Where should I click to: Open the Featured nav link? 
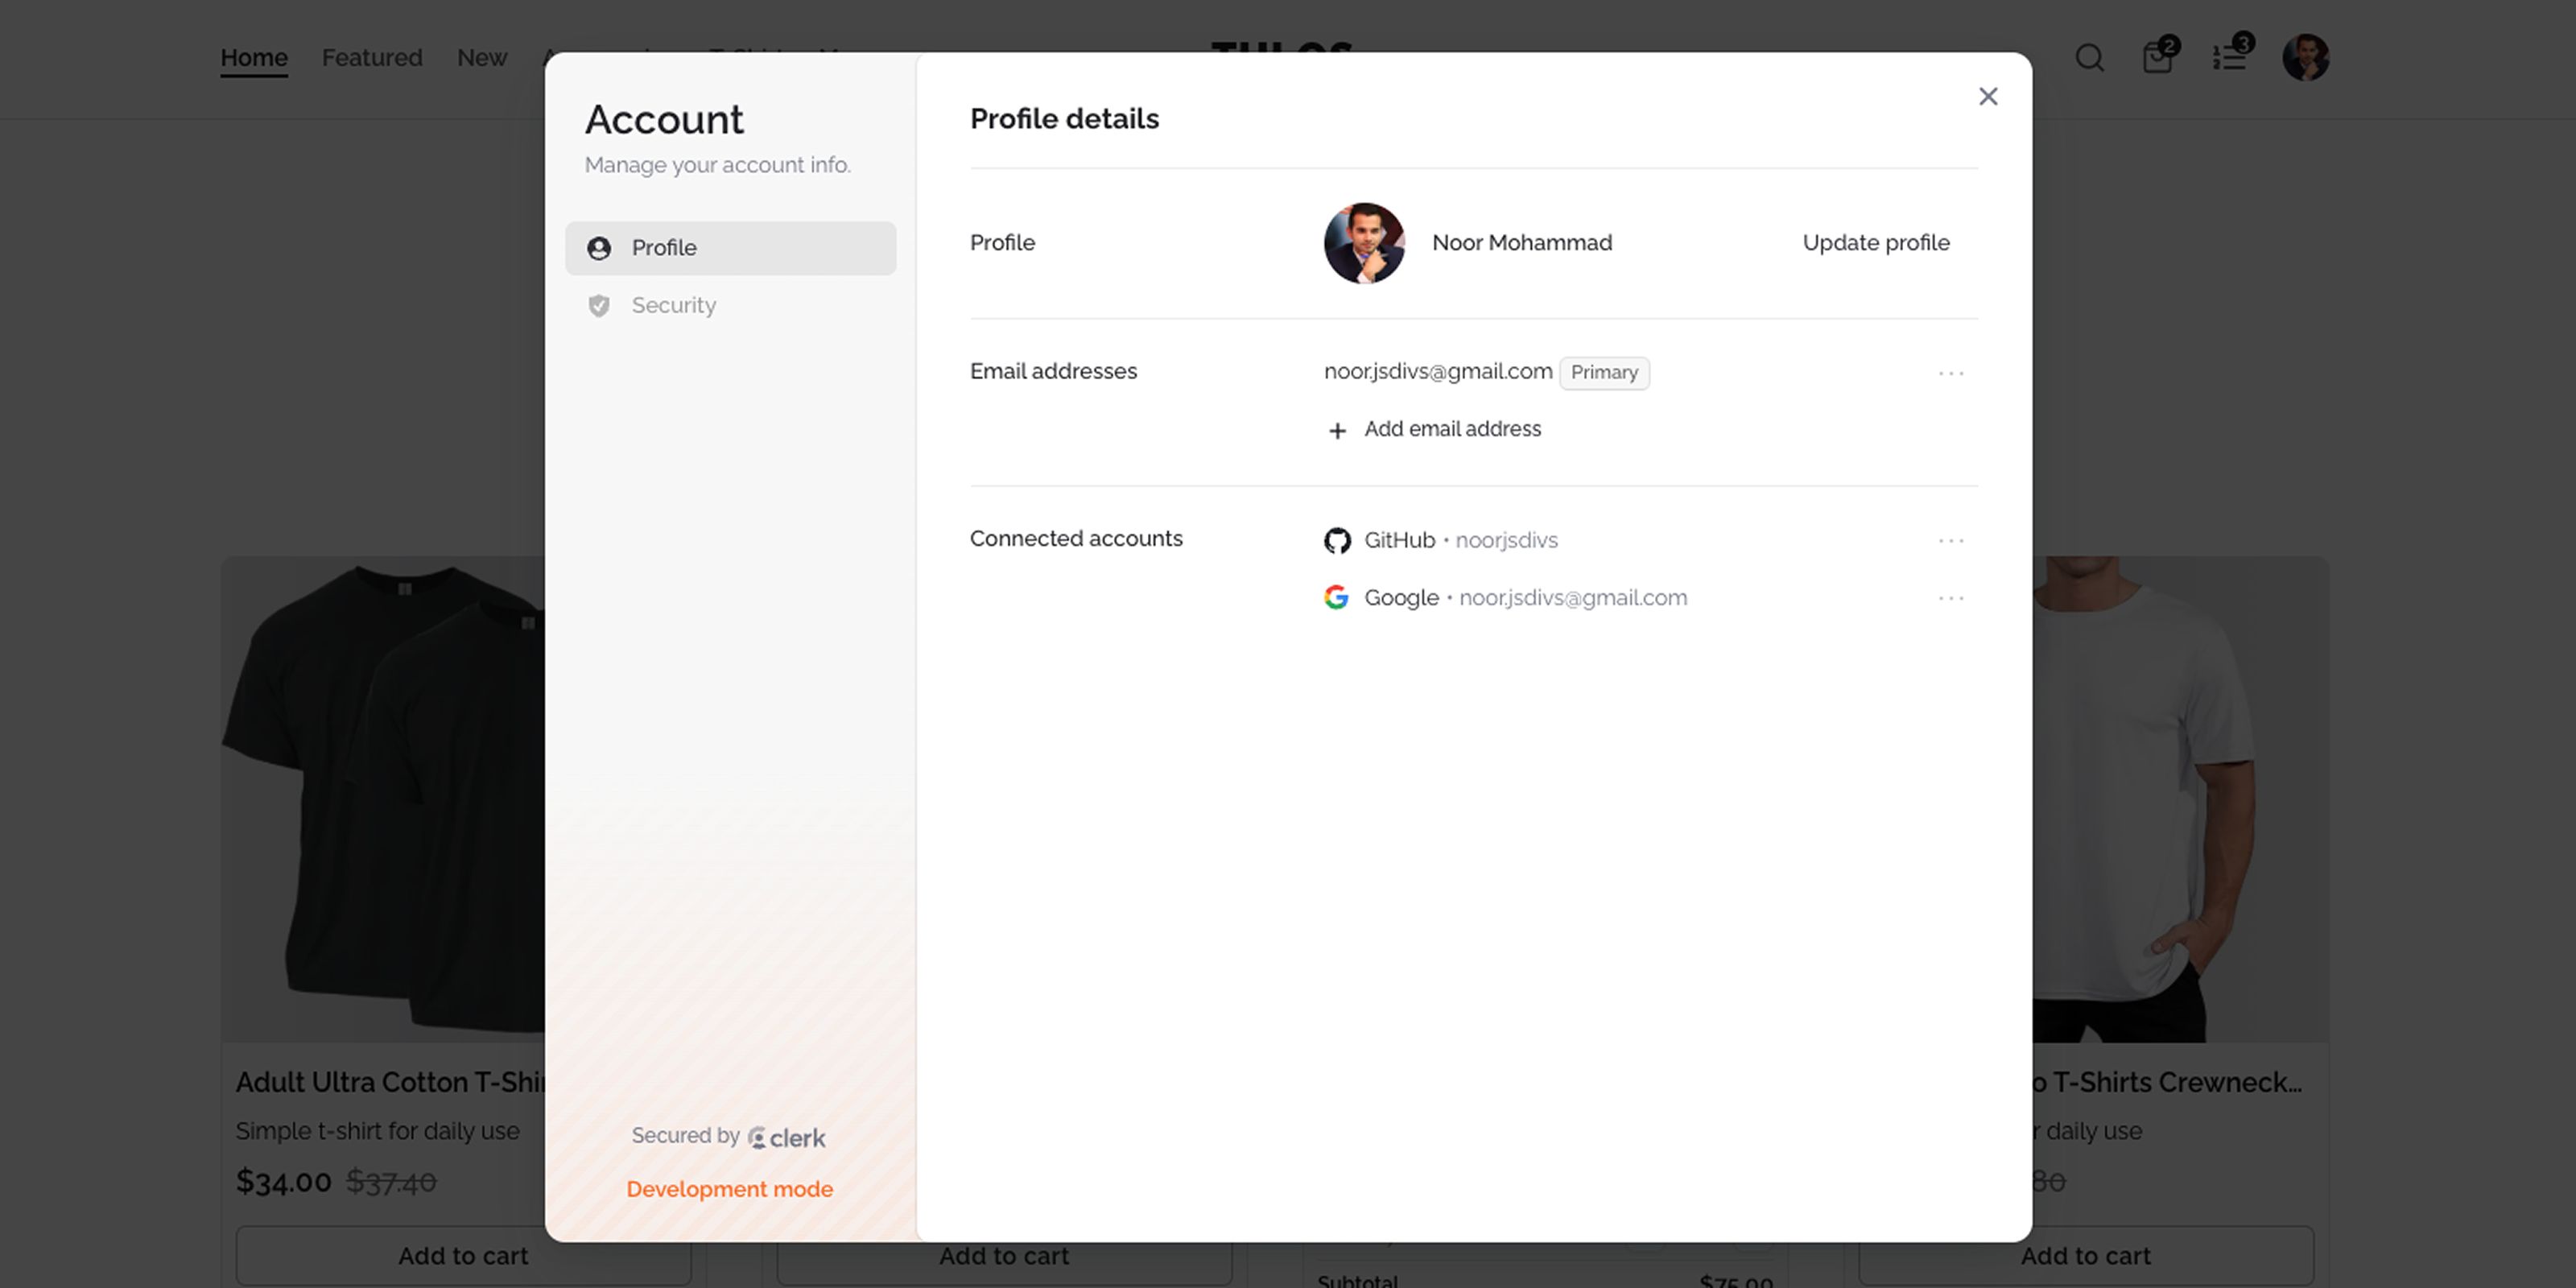coord(372,58)
